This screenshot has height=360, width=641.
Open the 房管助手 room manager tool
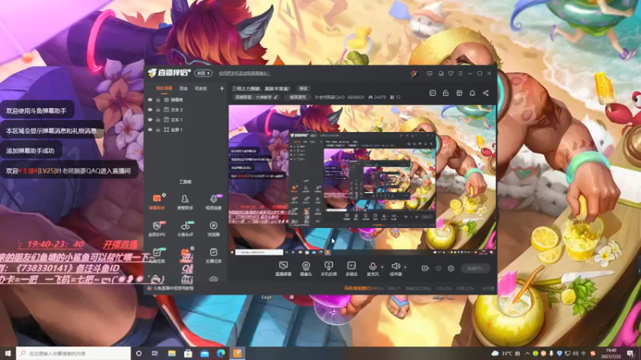tap(185, 202)
